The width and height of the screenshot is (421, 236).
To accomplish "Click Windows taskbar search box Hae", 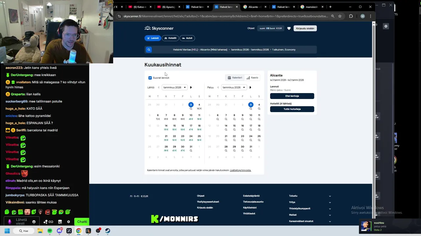I will (x=24, y=231).
